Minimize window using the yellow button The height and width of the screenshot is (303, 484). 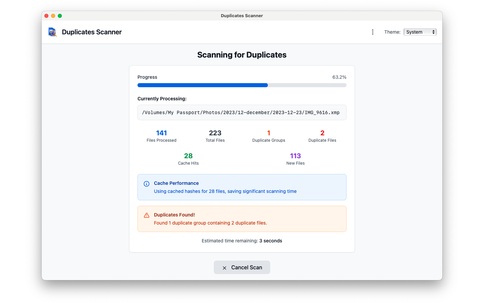pos(53,16)
